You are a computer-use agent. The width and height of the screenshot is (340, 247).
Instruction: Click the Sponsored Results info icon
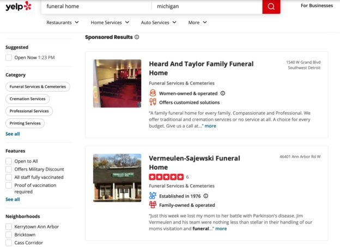pos(137,37)
